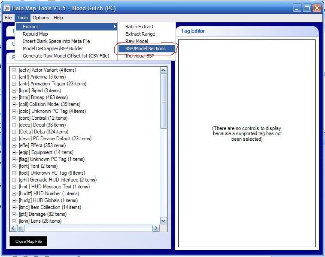Expand the [bipd] Biped node
Screen dimensions: 325x257
pos(14,91)
